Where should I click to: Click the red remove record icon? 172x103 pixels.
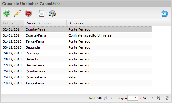click(x=28, y=13)
